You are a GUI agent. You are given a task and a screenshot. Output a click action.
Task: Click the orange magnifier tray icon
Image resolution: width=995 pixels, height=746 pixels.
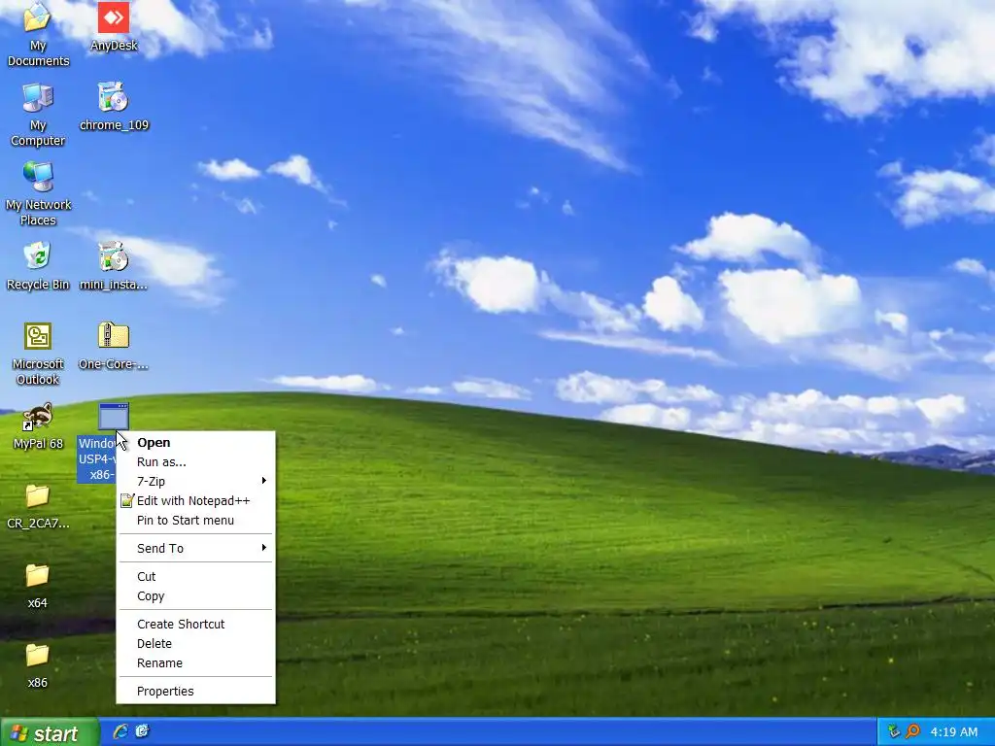tap(912, 731)
